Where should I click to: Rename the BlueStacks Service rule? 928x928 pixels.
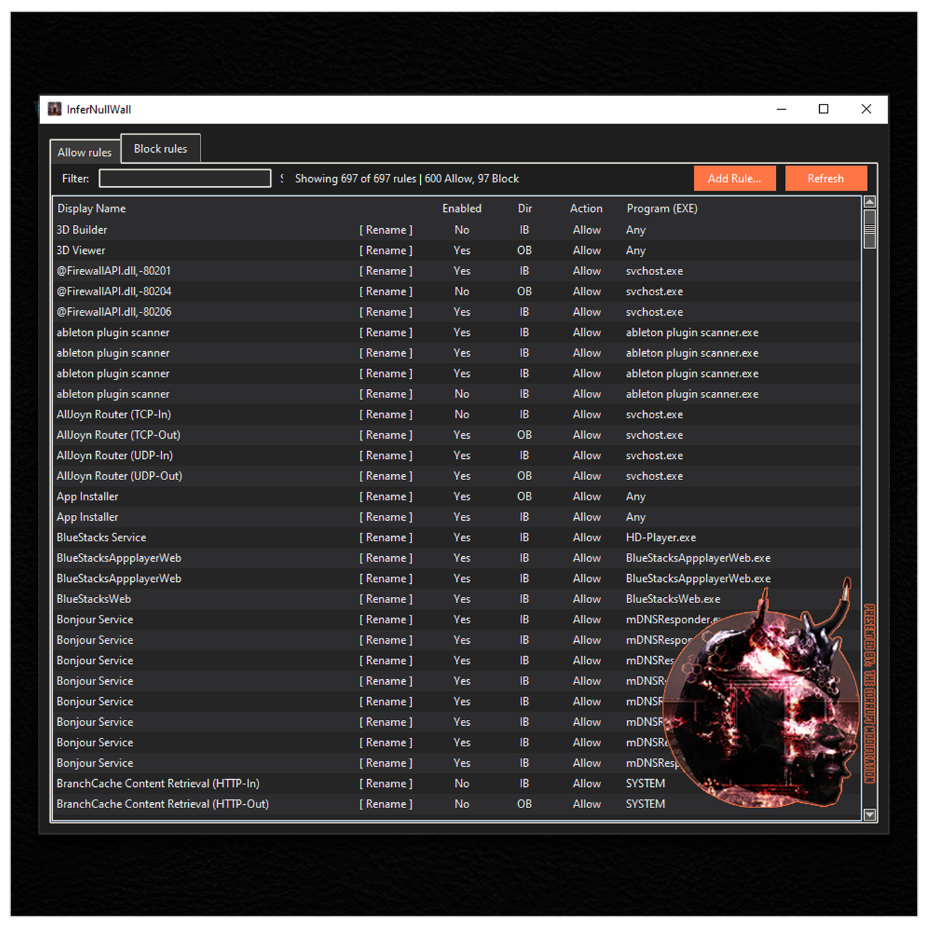(x=386, y=537)
